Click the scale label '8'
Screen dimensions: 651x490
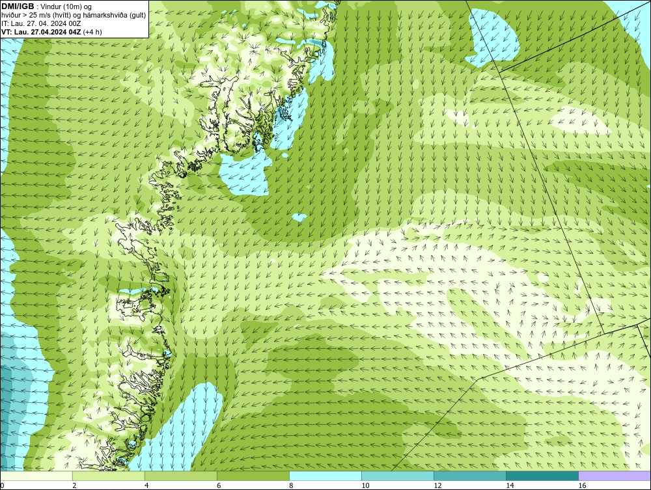point(291,486)
